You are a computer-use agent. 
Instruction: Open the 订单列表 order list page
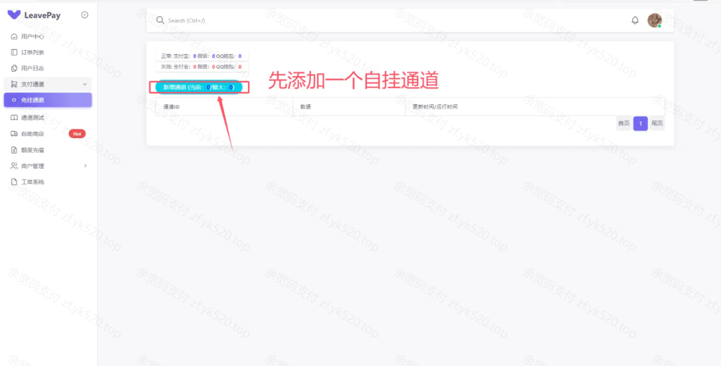pos(32,52)
